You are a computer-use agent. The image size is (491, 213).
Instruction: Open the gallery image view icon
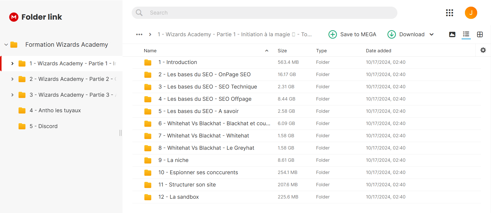tap(452, 34)
